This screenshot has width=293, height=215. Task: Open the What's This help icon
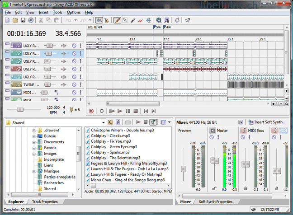pos(188,20)
